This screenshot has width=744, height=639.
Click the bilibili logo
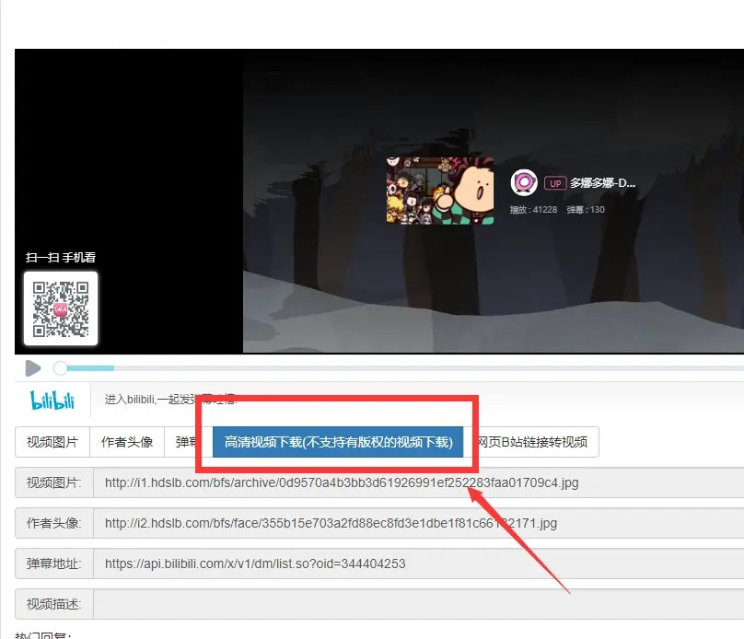(x=52, y=401)
